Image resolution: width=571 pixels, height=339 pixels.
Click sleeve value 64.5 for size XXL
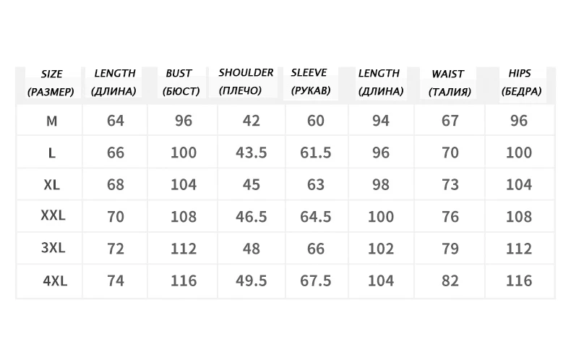coord(317,216)
